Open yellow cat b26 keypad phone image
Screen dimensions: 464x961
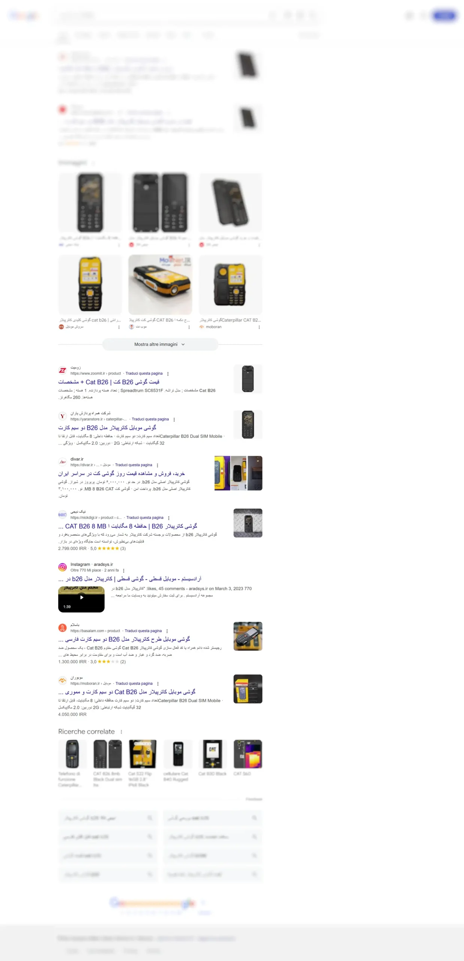click(90, 285)
